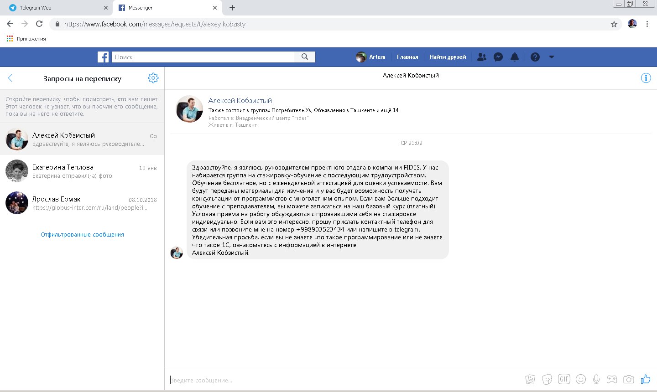This screenshot has height=392, width=657.
Task: Click Artem's avatar in top bar
Action: pyautogui.click(x=361, y=57)
